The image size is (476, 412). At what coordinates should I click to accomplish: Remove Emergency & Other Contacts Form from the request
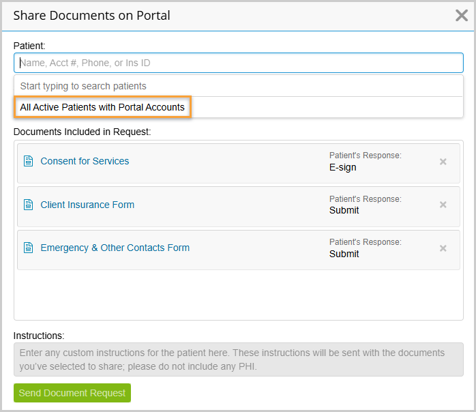click(443, 248)
